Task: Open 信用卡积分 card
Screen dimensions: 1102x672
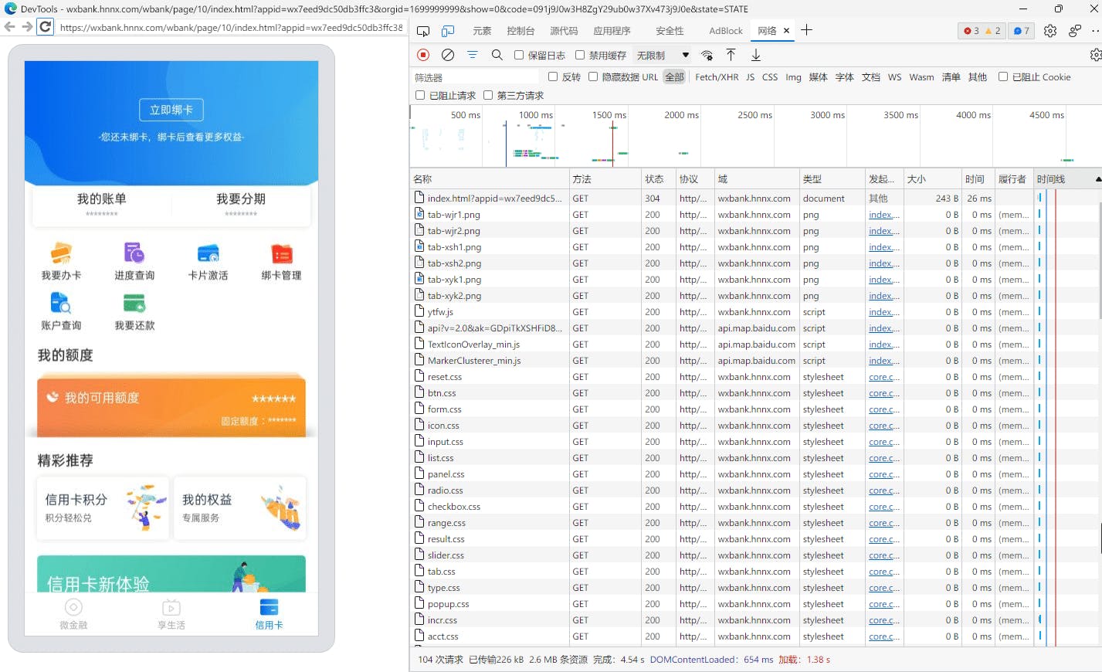Action: point(102,507)
